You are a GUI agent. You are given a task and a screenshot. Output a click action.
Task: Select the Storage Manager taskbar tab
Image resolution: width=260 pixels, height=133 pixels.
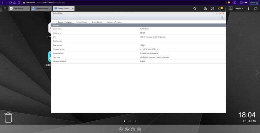(x=42, y=8)
